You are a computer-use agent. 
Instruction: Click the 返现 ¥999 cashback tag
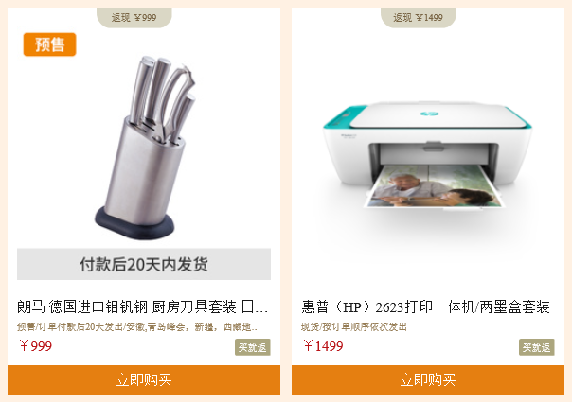(134, 17)
